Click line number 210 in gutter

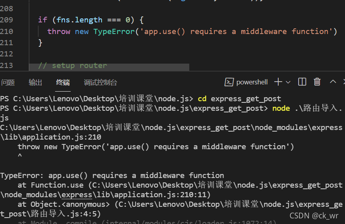point(7,31)
